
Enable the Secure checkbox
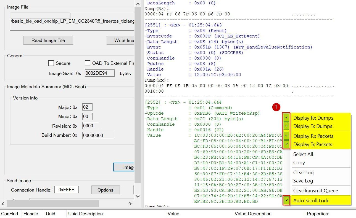tap(51, 63)
